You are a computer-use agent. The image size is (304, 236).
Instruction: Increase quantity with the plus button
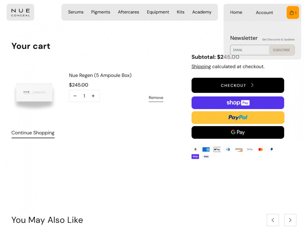93,96
